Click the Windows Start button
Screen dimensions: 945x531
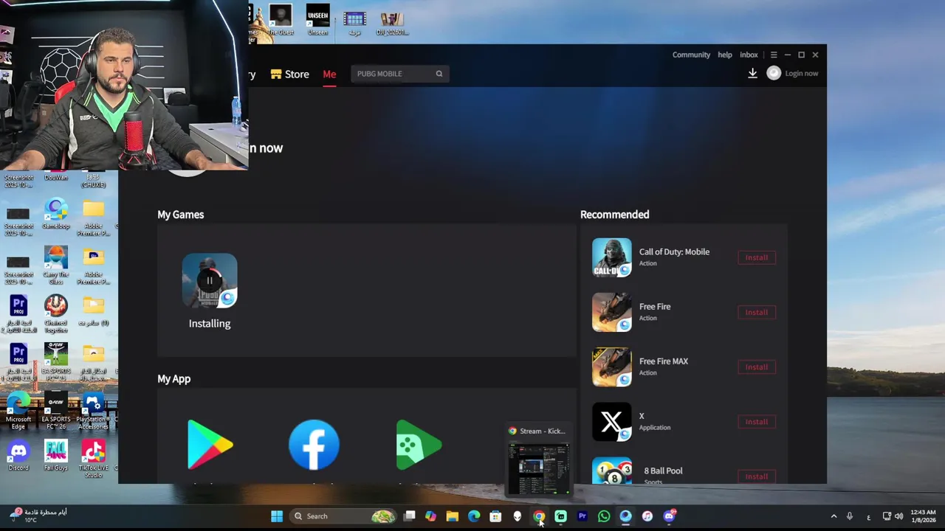[277, 516]
